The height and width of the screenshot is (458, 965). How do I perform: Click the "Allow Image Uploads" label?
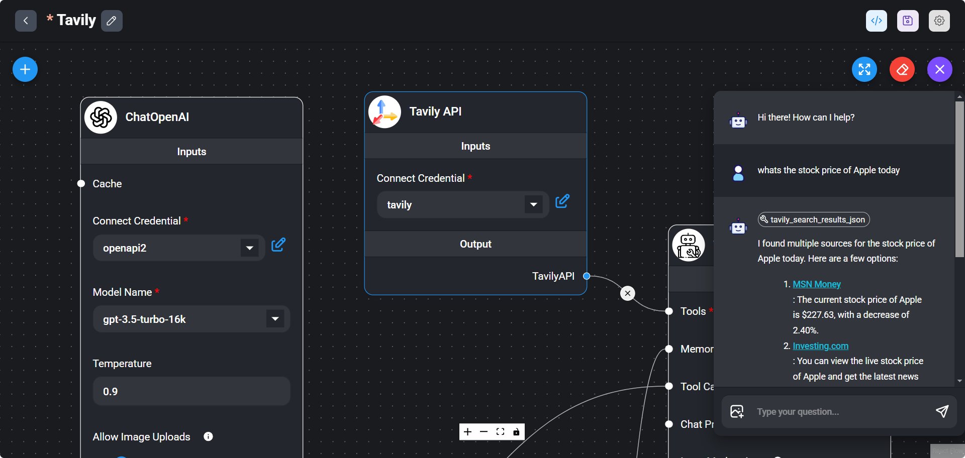click(x=141, y=437)
